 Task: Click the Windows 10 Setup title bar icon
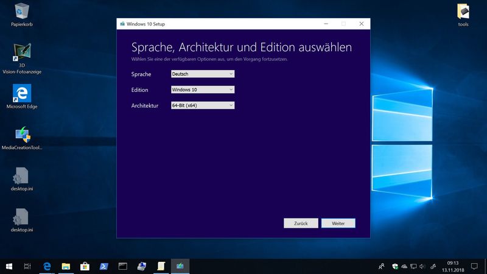click(122, 24)
